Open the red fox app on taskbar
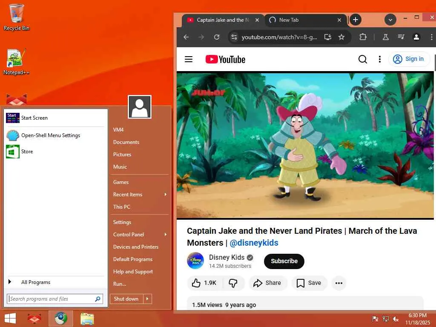Screen dimensions: 436x327 (x=34, y=318)
